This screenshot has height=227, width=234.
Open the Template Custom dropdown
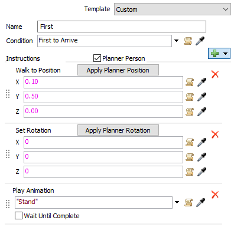[173, 9]
